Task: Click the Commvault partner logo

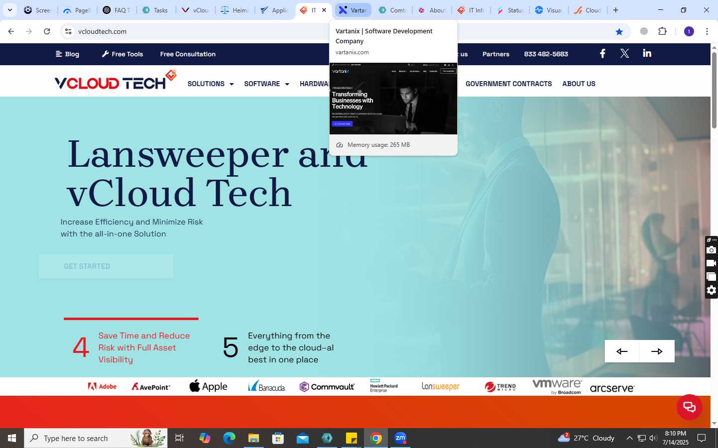Action: [327, 386]
